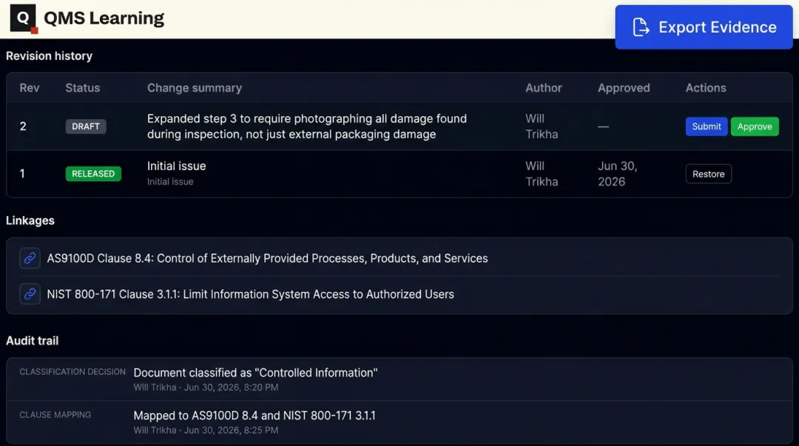Click the Actions column header
Screen dimensions: 799x446
(706, 88)
